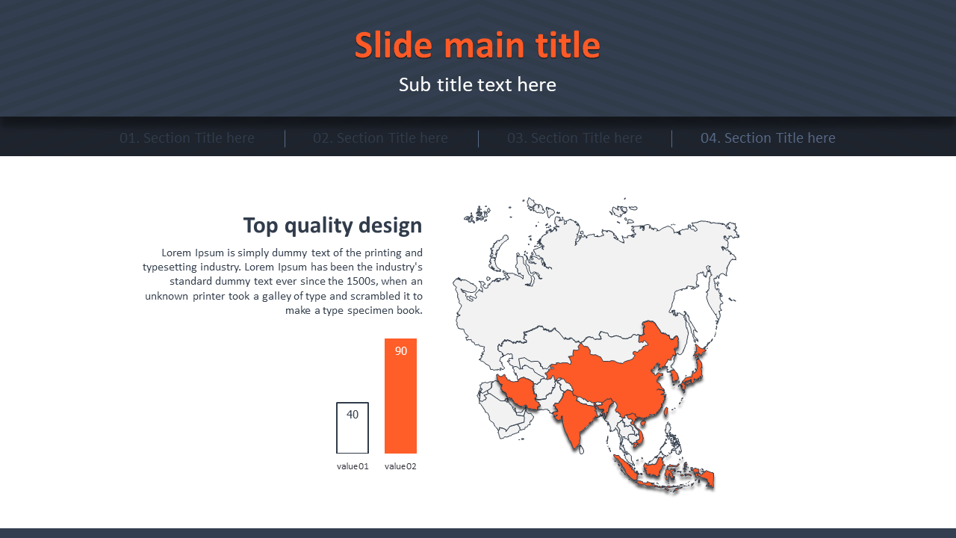
Task: Select the Lorem Ipsum paragraph text
Action: [284, 281]
